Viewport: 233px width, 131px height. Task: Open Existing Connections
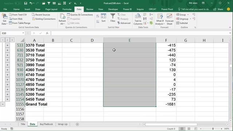(44, 19)
